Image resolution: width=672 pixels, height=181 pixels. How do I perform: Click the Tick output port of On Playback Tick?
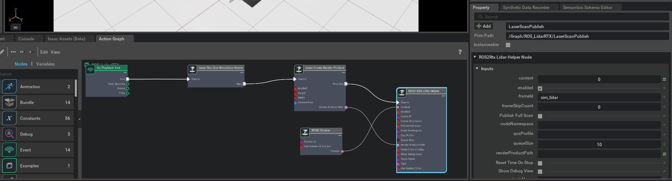pos(127,79)
